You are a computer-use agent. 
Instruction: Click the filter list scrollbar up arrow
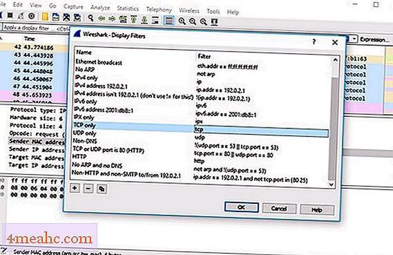click(x=335, y=60)
